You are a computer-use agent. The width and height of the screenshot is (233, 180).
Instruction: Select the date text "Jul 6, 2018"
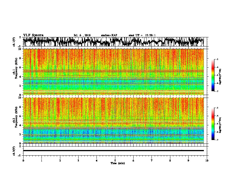click(82, 35)
